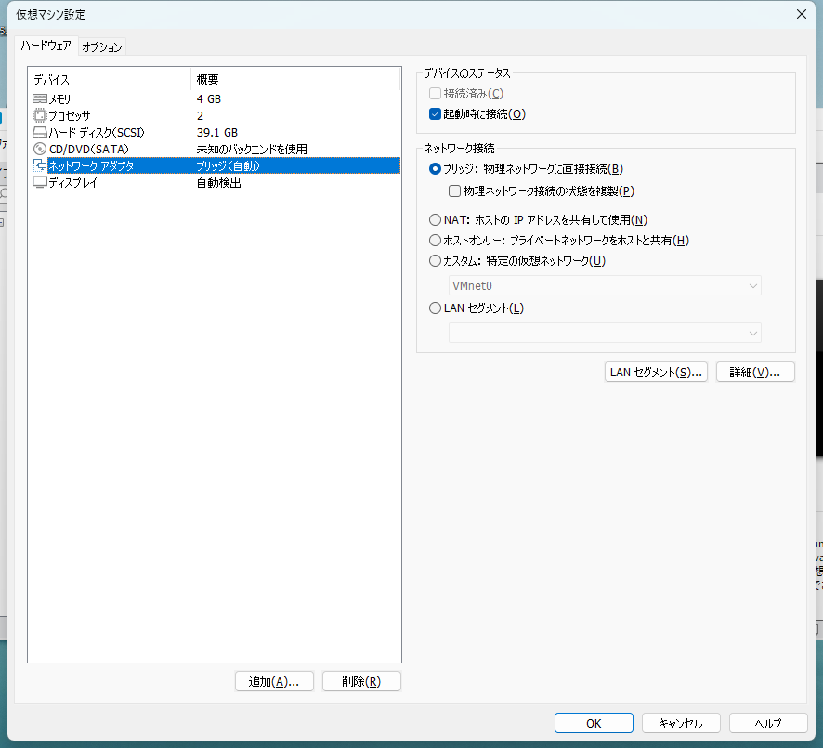Click the 4 GB summary value

208,98
